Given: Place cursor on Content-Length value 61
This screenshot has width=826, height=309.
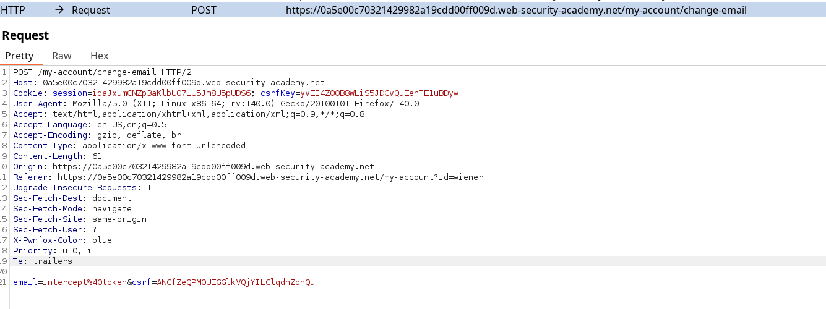Looking at the screenshot, I should tap(97, 156).
